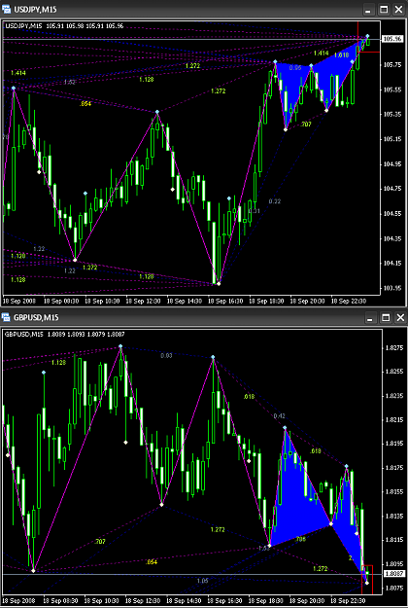Click USDJPY time axis label 18 Sep 20:30
Viewport: 408px width, 608px height.
click(x=307, y=301)
